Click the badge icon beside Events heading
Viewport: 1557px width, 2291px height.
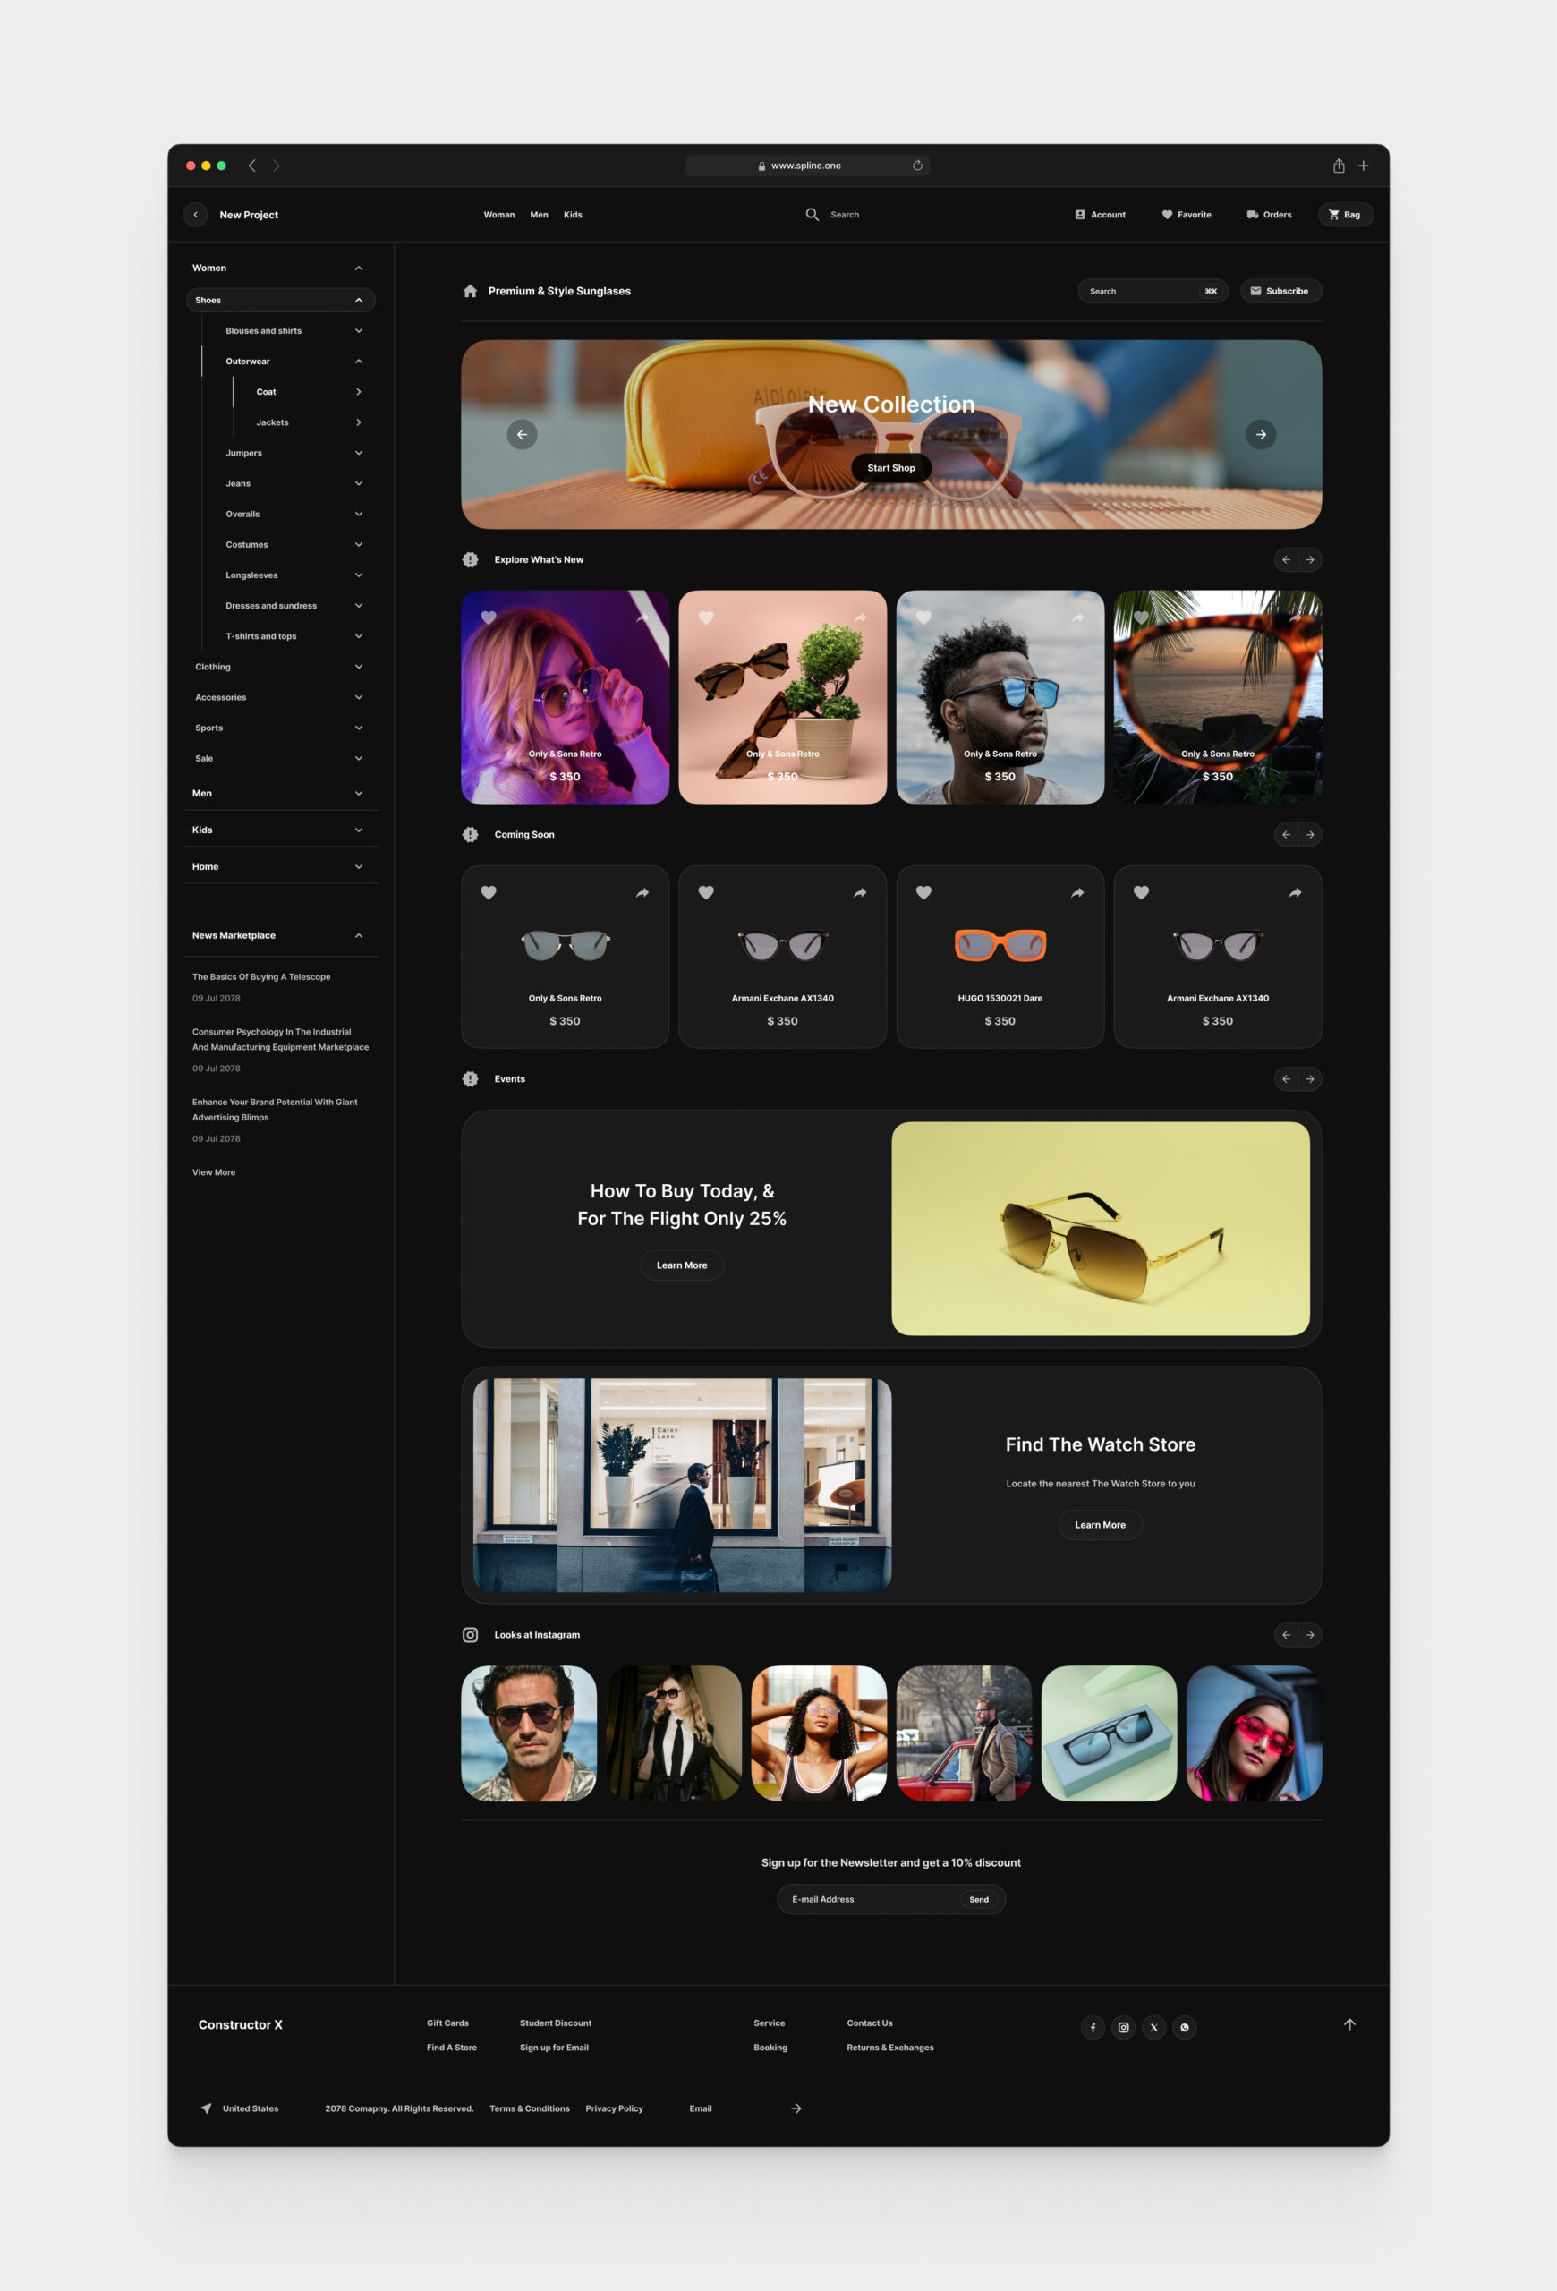[470, 1079]
